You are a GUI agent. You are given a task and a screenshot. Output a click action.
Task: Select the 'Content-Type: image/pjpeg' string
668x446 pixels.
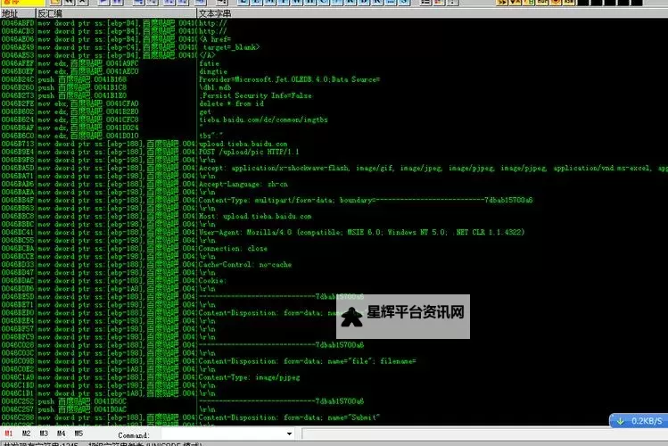tap(249, 377)
